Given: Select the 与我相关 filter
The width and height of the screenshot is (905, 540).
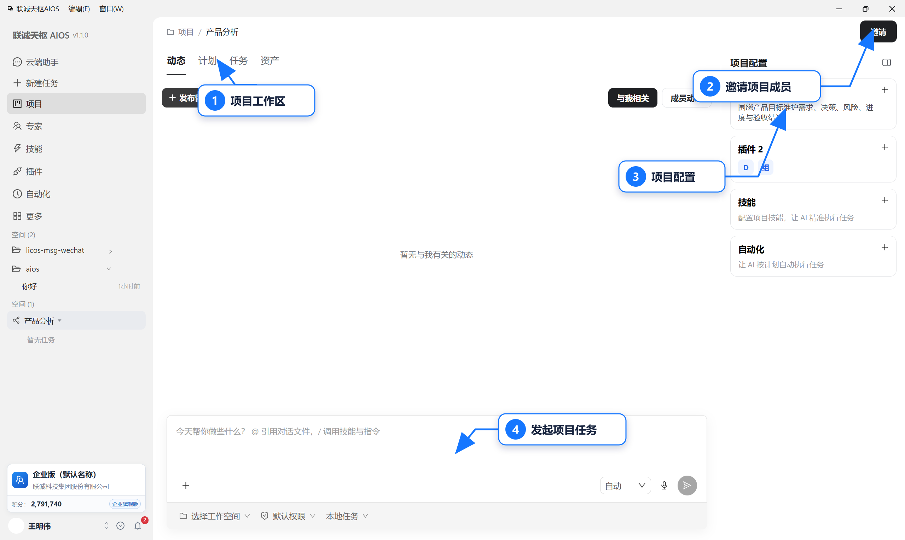Looking at the screenshot, I should point(632,98).
